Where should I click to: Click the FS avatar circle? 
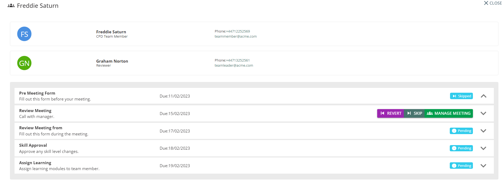tap(24, 34)
